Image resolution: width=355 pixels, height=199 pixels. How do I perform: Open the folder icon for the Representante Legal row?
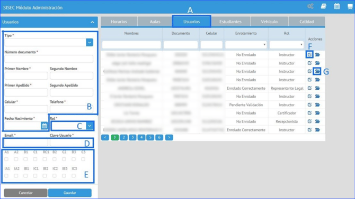point(317,88)
